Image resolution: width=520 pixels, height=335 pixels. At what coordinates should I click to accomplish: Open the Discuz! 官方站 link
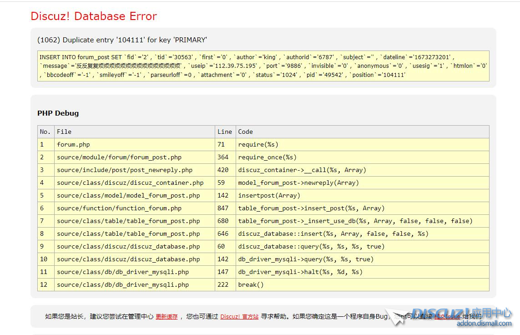[239, 316]
